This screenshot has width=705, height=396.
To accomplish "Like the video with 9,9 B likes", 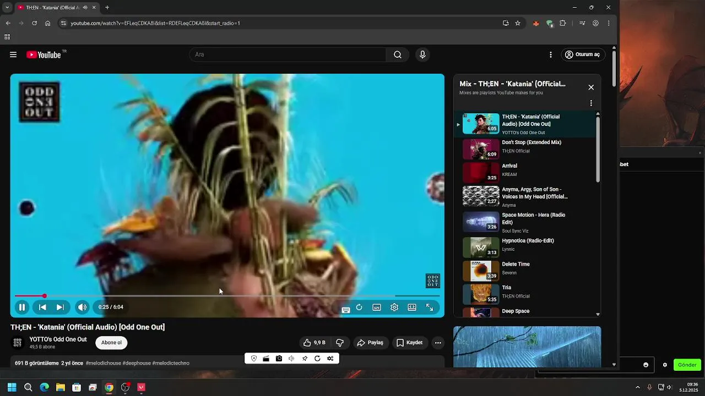I will click(x=314, y=343).
